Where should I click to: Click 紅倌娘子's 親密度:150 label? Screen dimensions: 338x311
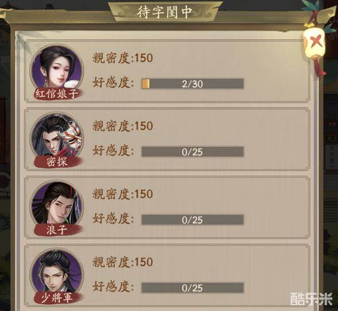(123, 58)
